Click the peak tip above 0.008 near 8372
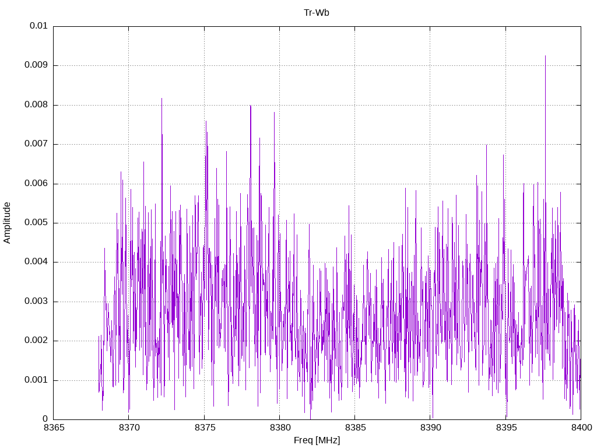597x448 pixels. pos(161,99)
